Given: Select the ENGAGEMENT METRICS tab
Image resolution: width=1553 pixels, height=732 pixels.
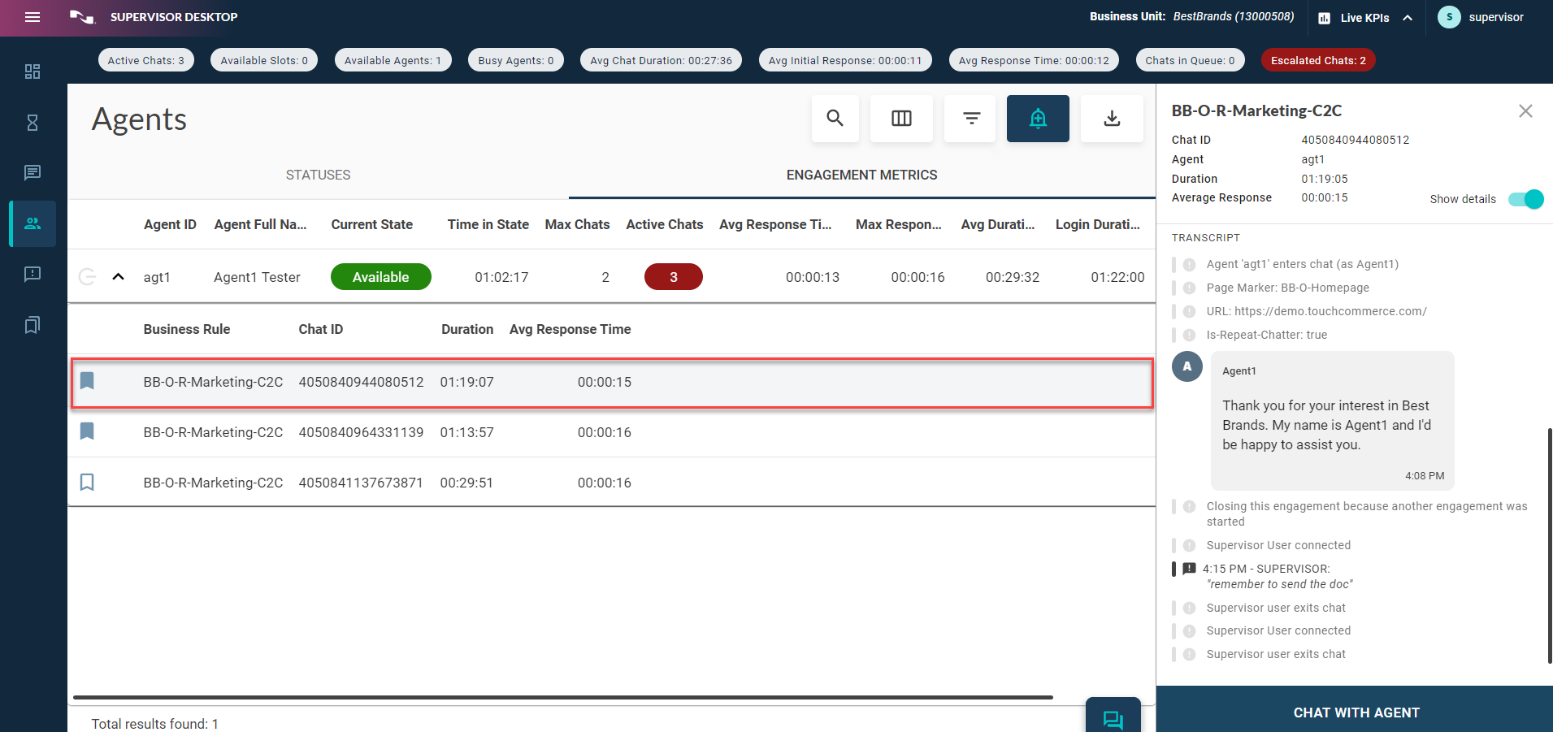Looking at the screenshot, I should coord(861,175).
